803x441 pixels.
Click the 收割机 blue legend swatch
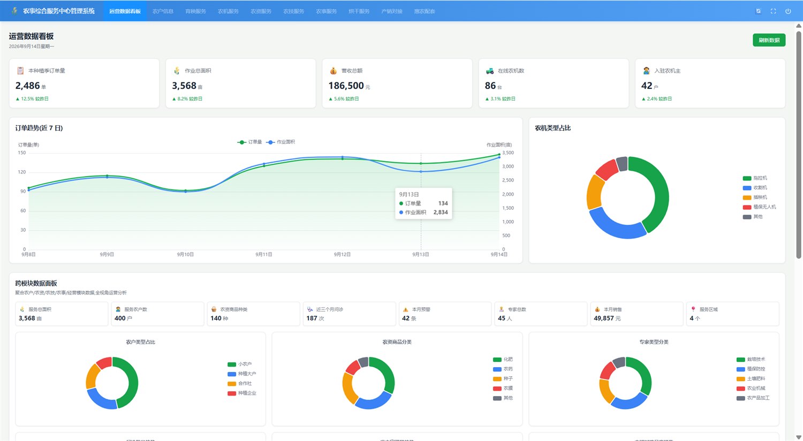[747, 188]
